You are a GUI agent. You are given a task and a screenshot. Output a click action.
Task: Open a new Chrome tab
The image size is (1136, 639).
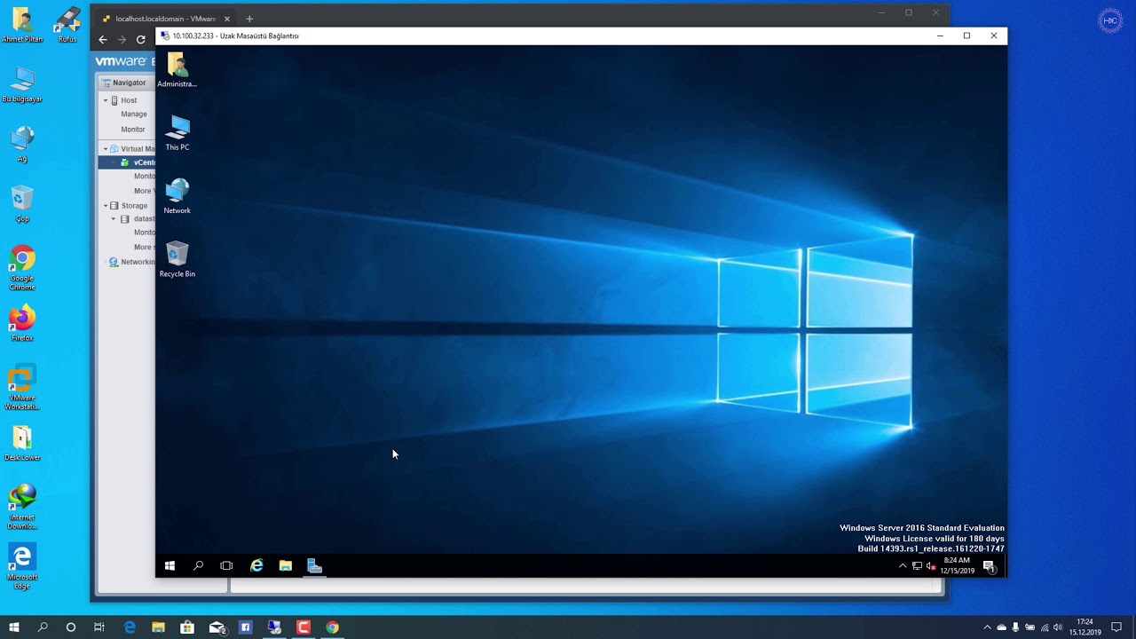(249, 19)
